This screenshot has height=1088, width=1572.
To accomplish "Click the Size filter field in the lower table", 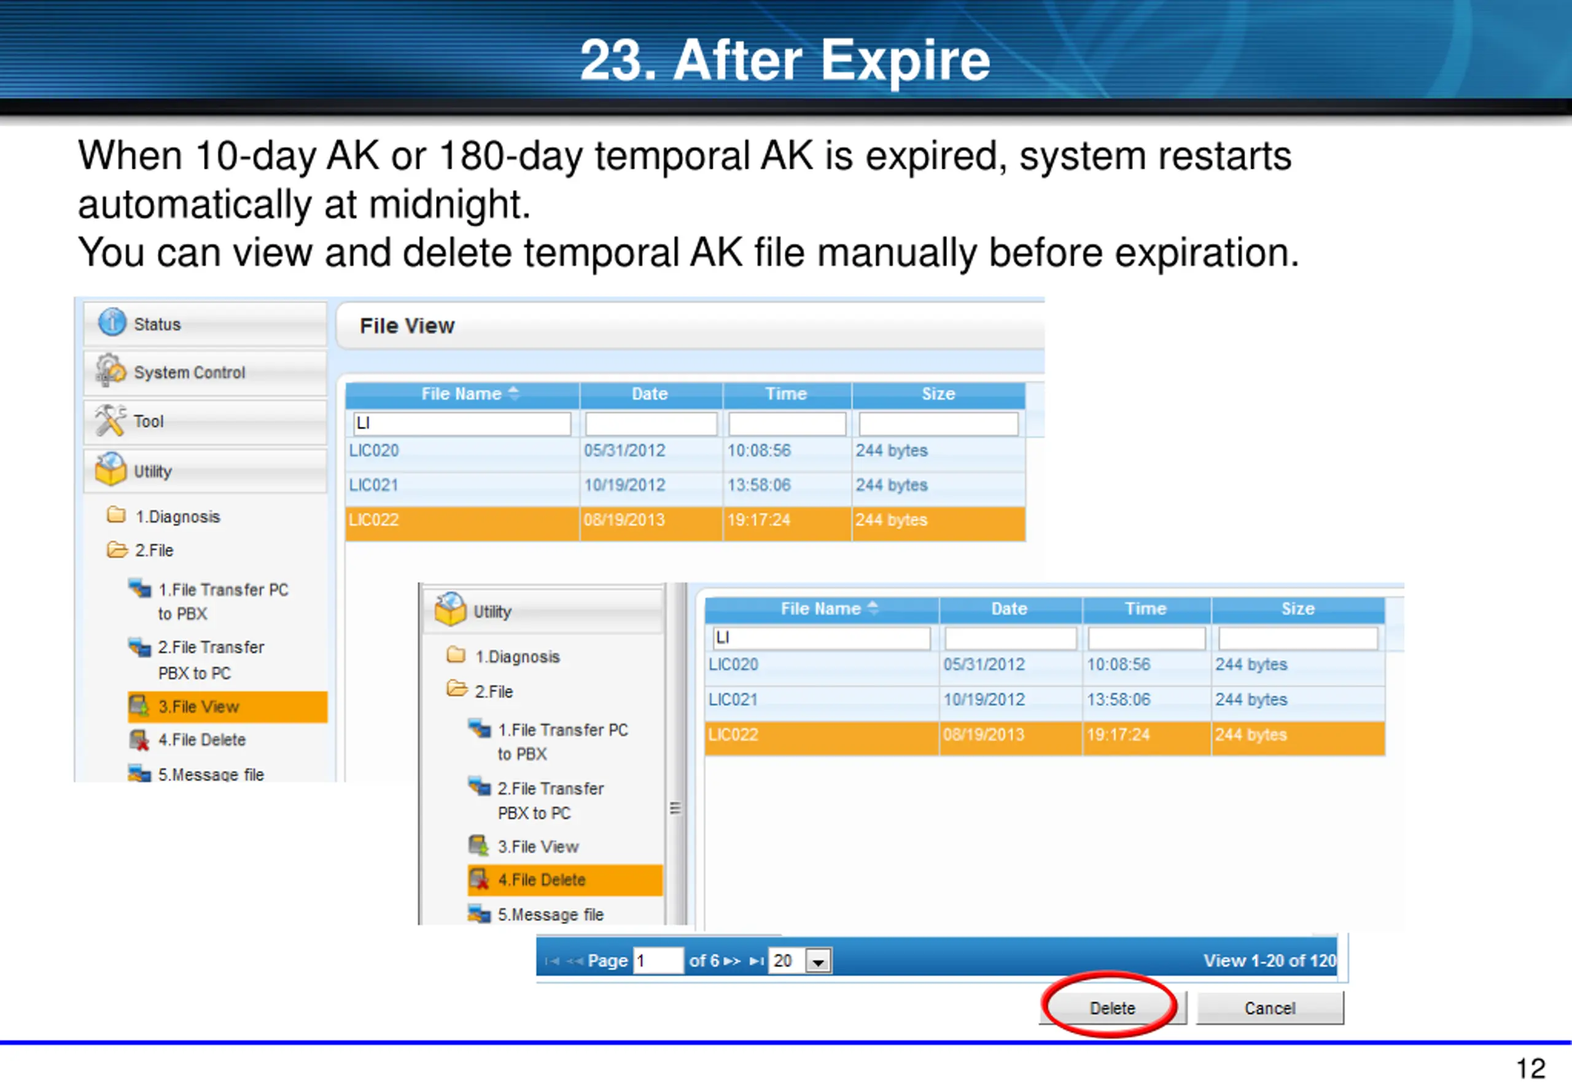I will (x=1298, y=638).
